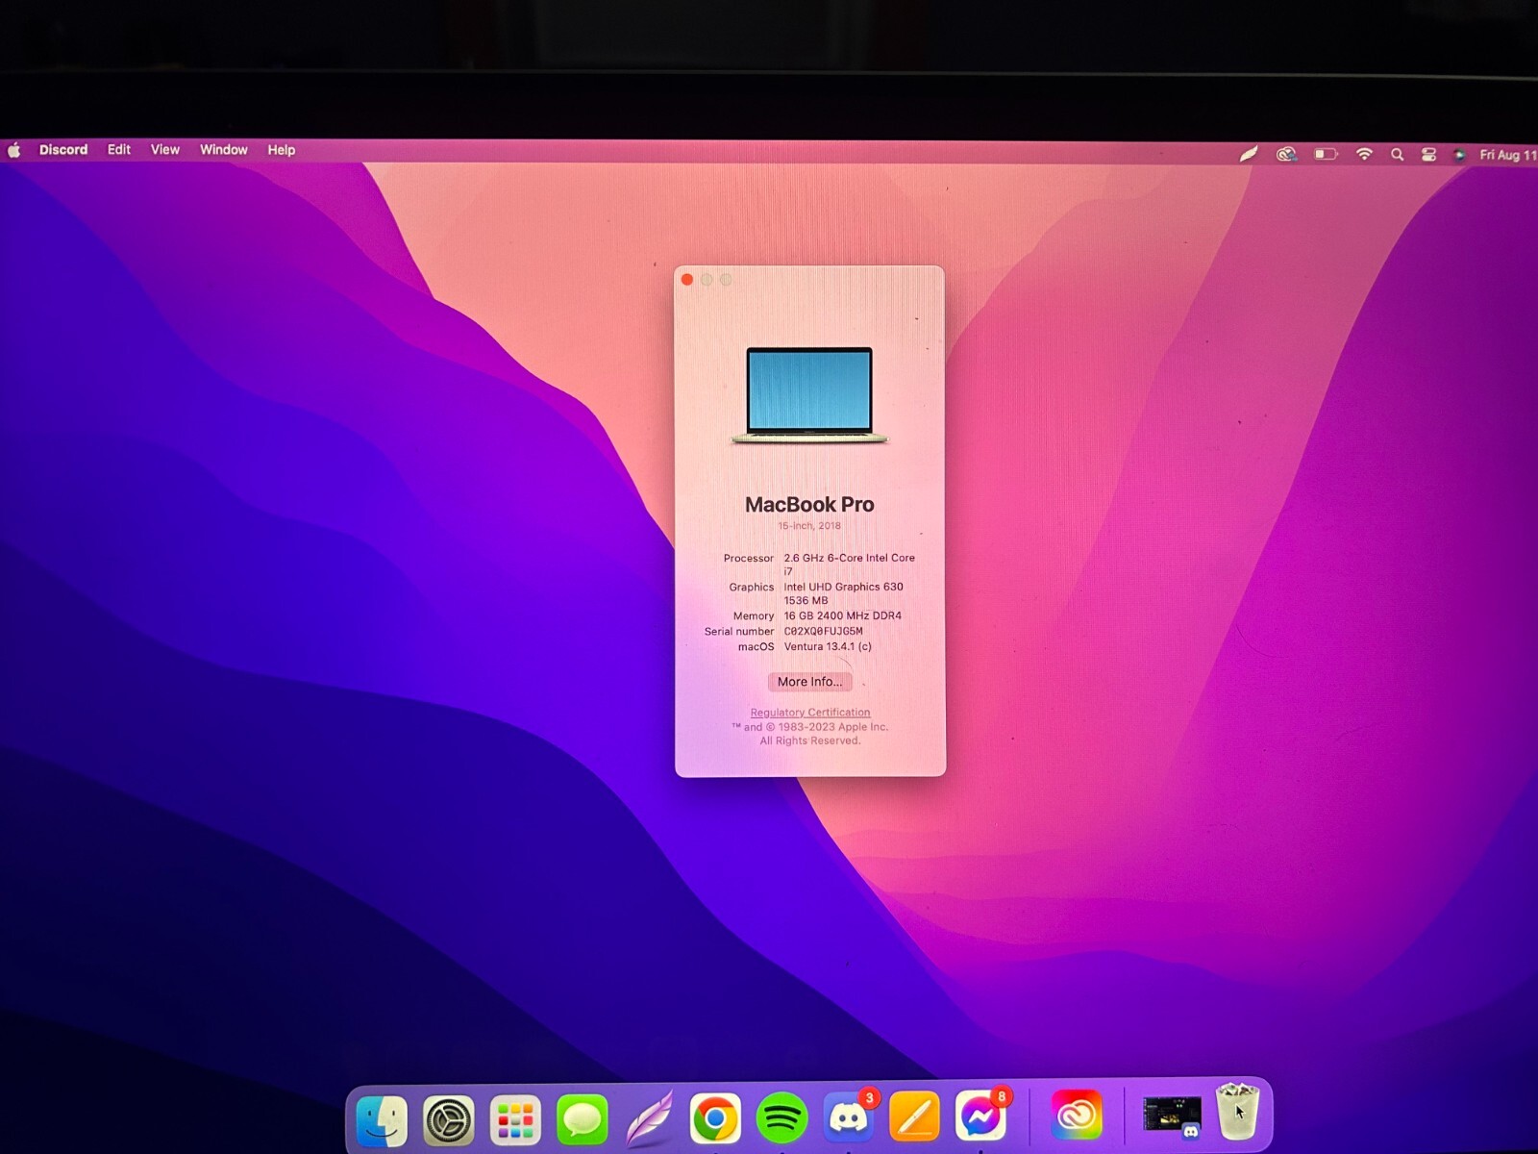Open the Discord application menu
Screen dimensions: 1538x1154
coord(62,150)
